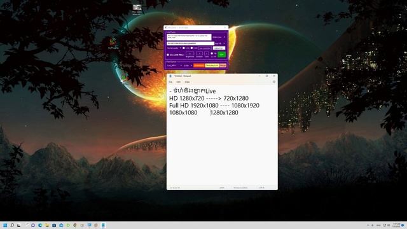This screenshot has width=407, height=229.
Task: Open Notepad settings gear icon
Action: tap(274, 82)
